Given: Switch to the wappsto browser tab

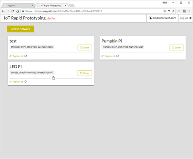Looking at the screenshot, I should tap(18, 6).
